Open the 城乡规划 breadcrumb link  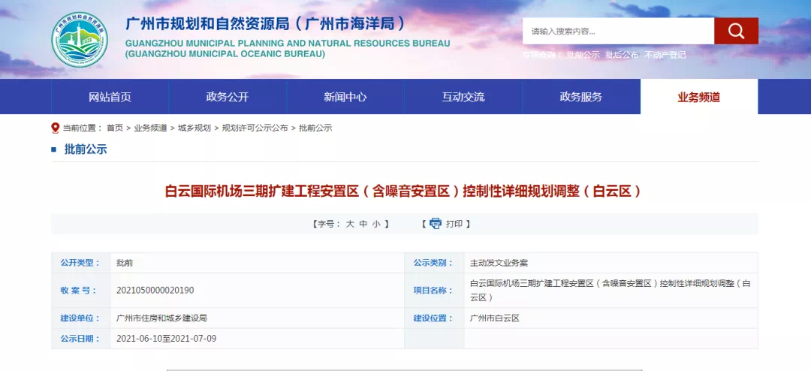pos(194,128)
